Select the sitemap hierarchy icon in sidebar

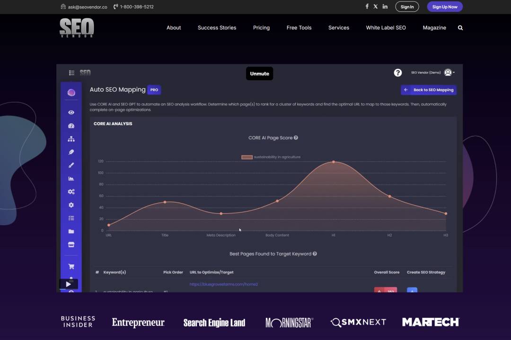click(x=71, y=139)
